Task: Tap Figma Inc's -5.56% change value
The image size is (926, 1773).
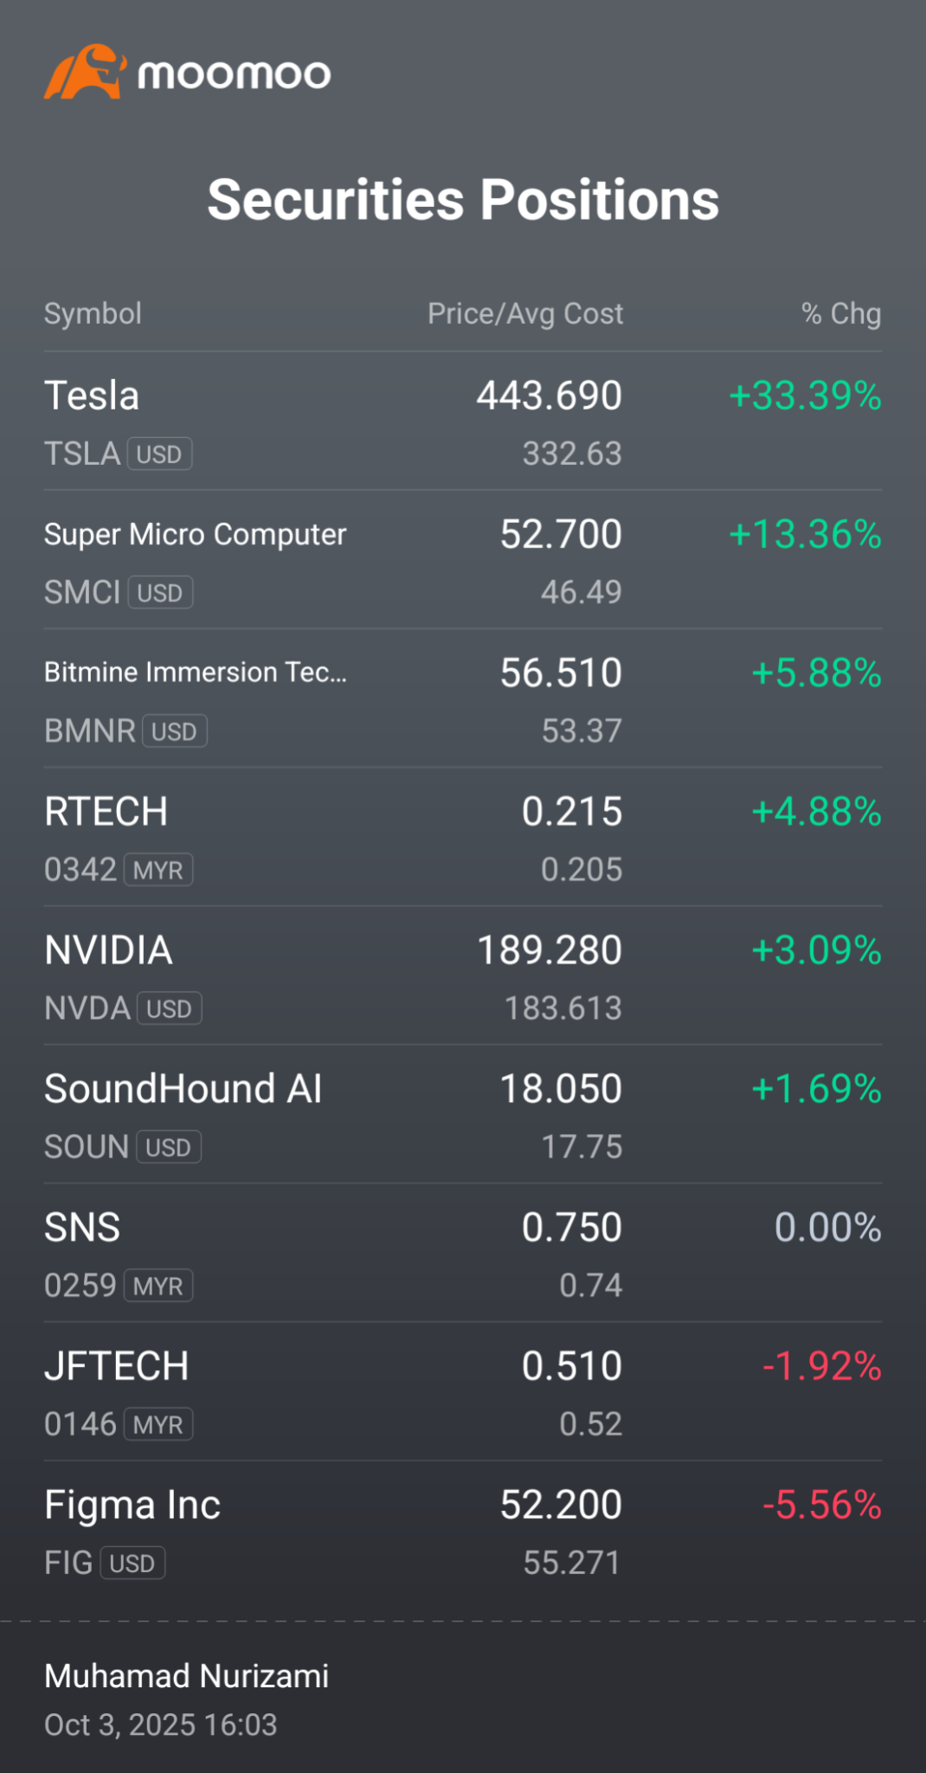Action: point(822,1505)
